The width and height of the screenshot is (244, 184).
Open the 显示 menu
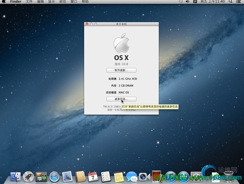[51, 2]
